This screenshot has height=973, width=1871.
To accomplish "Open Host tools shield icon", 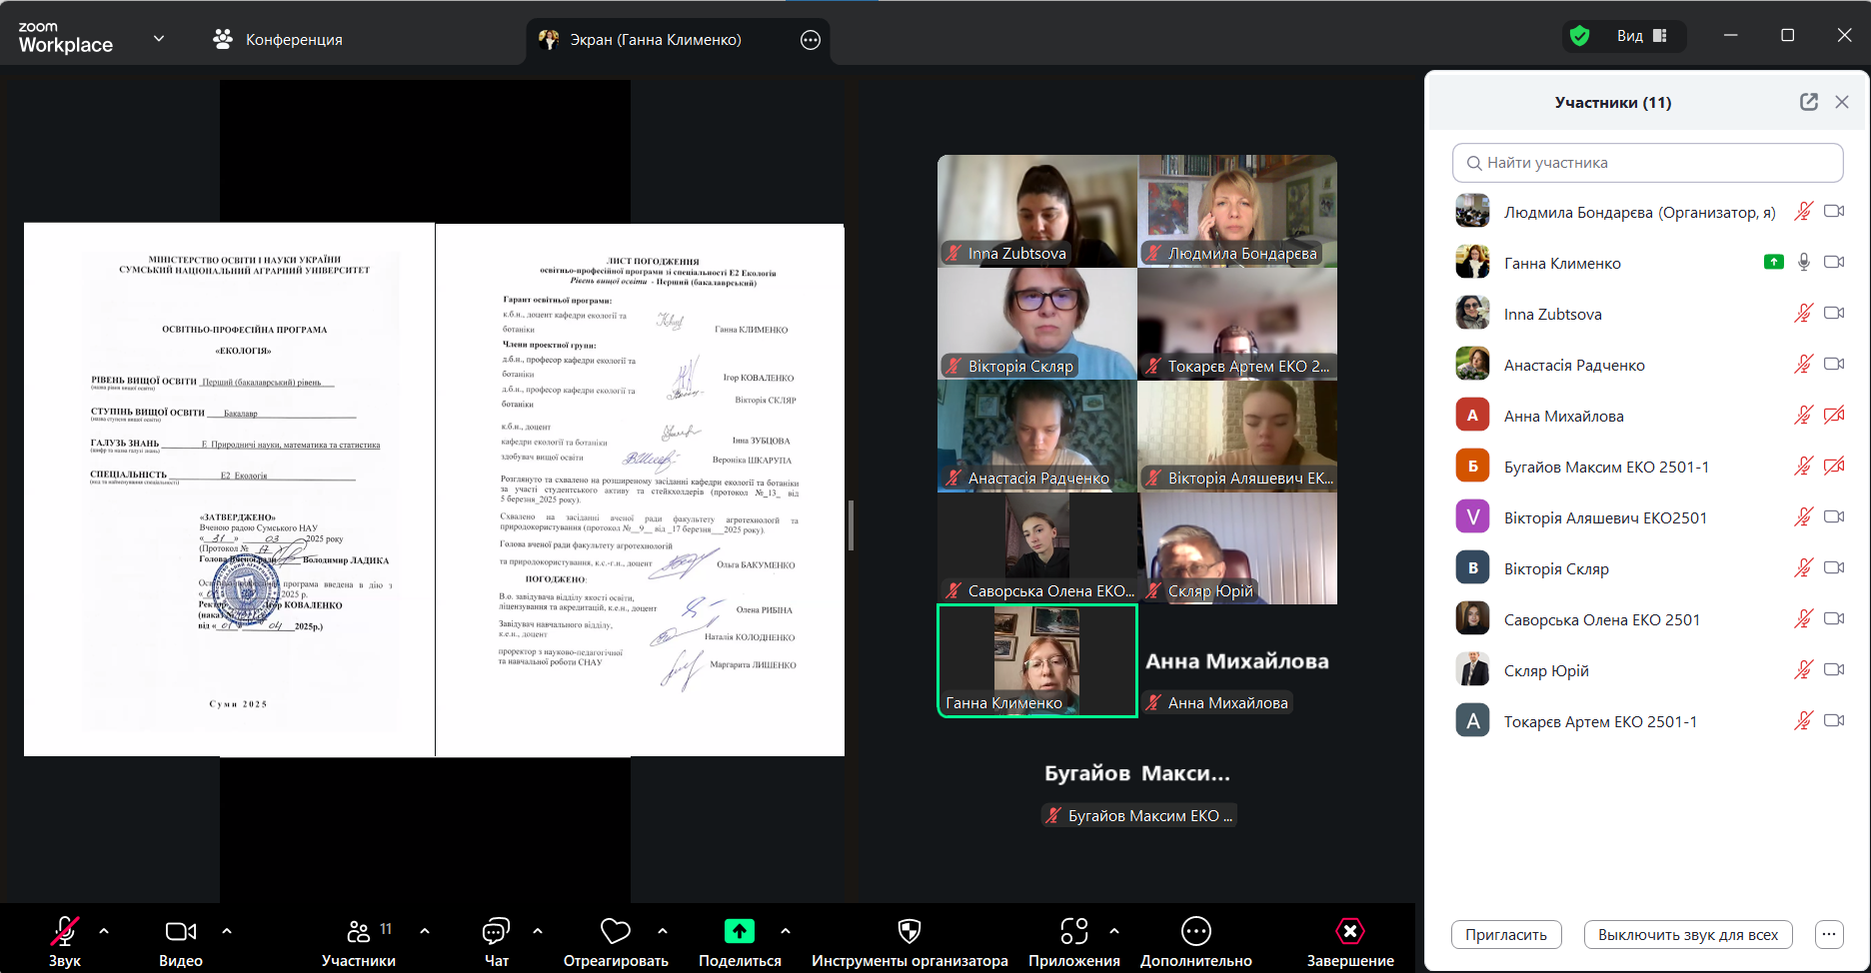I will pos(909,932).
